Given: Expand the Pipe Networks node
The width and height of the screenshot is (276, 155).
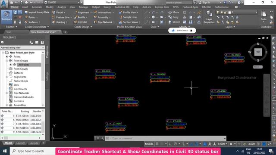Looking at the screenshot, I should pos(7,93).
